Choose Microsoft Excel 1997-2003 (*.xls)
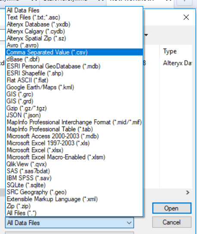 (x=74, y=143)
